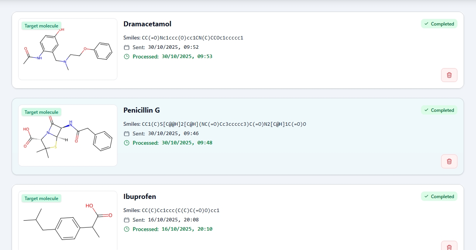Click the calendar icon beside Ibuprofen's Sent date
This screenshot has width=476, height=250.
click(x=126, y=220)
